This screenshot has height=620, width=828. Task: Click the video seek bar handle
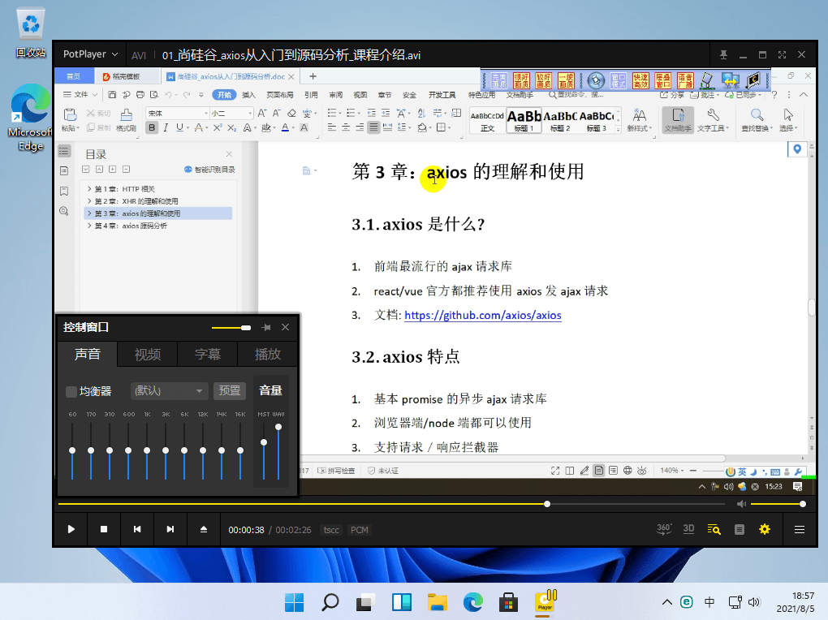point(547,504)
